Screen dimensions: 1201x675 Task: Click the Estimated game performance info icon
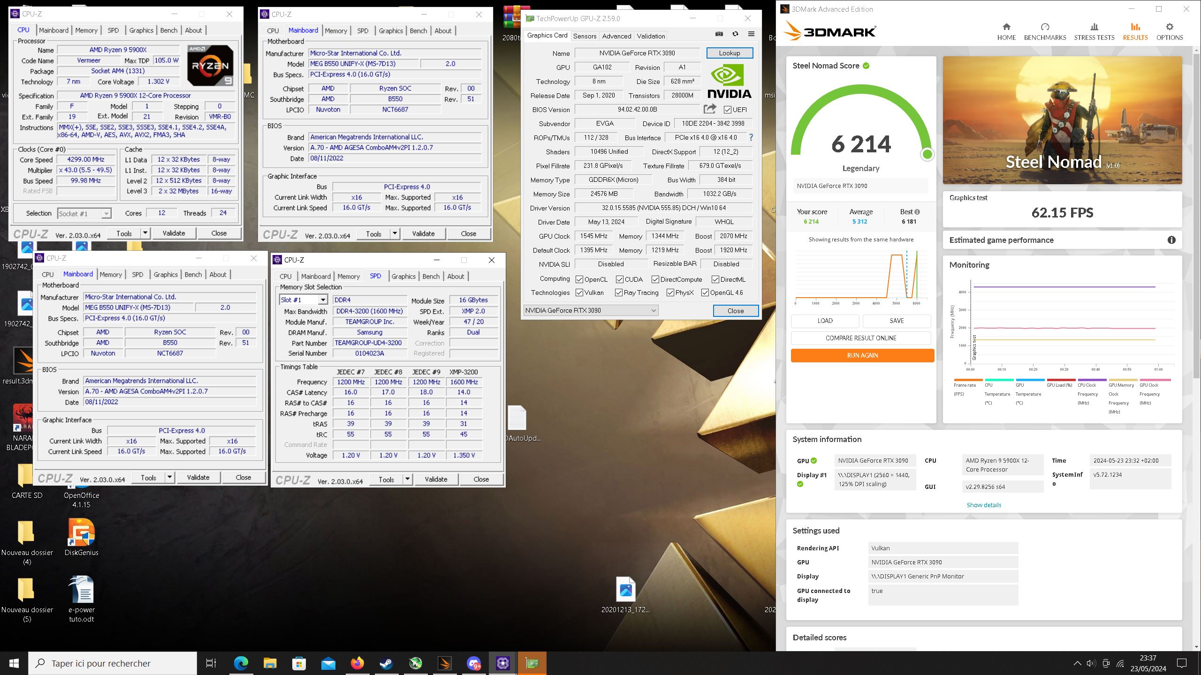[1171, 240]
